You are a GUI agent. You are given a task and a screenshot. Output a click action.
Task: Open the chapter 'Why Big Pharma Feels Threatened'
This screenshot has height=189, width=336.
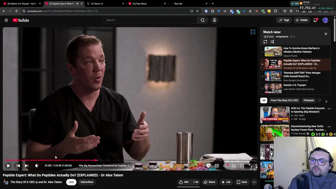[x=104, y=166]
